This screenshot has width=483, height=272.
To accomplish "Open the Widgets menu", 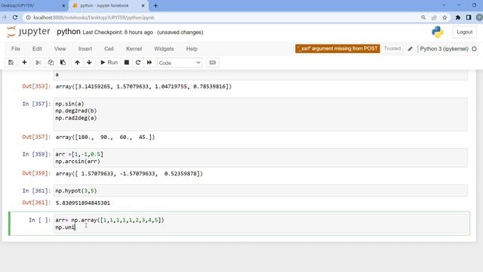I will pyautogui.click(x=164, y=48).
